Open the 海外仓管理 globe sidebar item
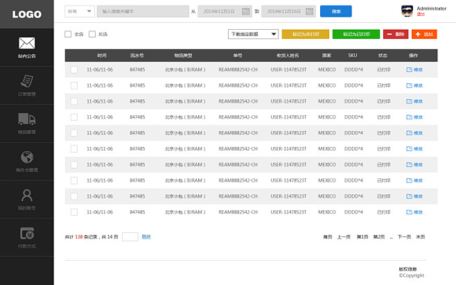456x285 pixels. pos(27,162)
